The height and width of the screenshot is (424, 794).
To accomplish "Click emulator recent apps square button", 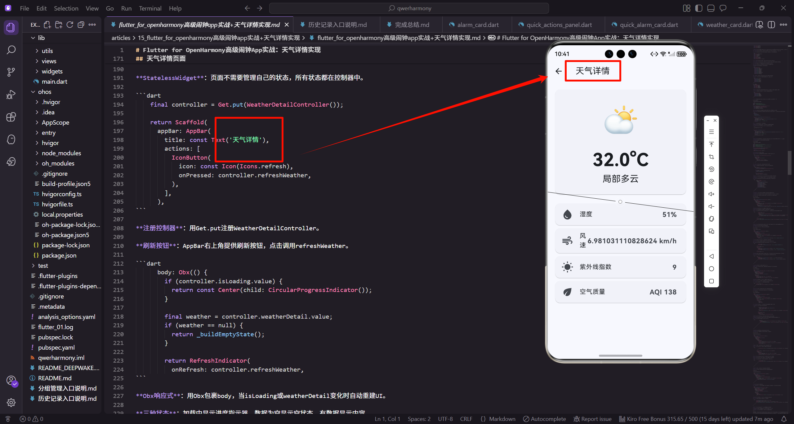I will click(x=711, y=281).
